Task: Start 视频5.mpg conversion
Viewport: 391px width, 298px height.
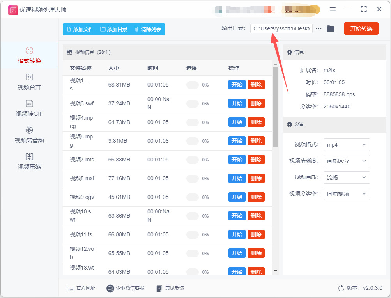Action: [237, 141]
